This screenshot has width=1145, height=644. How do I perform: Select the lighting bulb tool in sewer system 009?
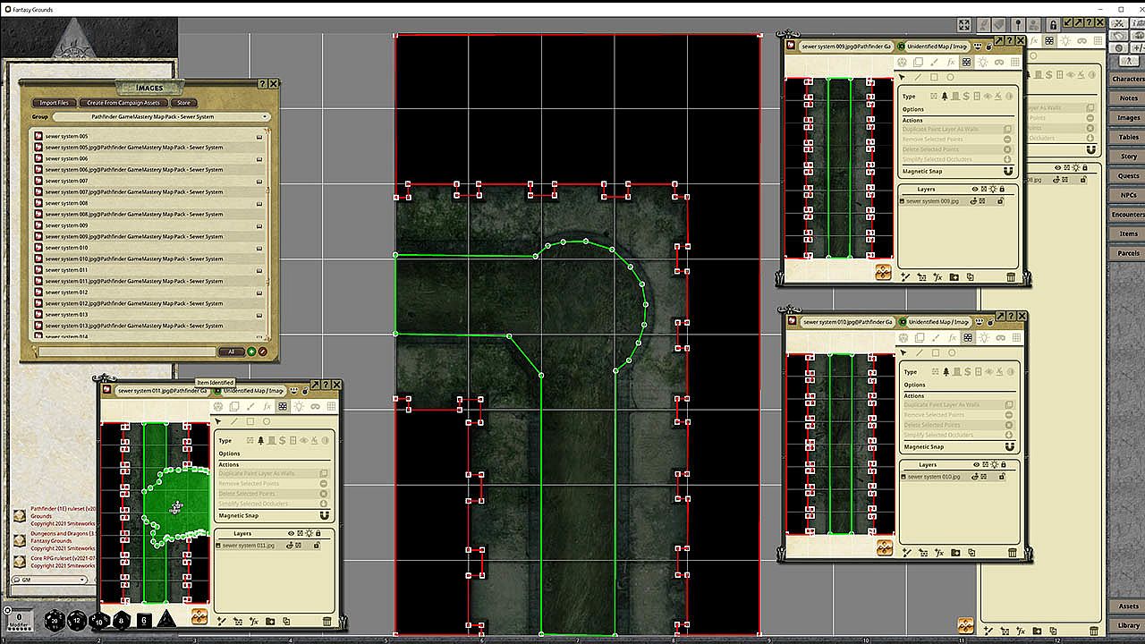click(x=982, y=63)
